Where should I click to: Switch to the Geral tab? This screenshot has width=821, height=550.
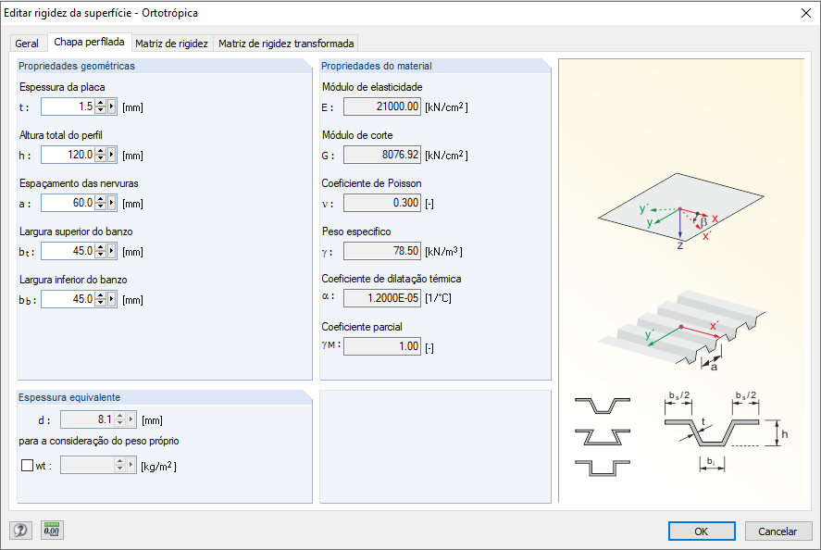(x=27, y=43)
